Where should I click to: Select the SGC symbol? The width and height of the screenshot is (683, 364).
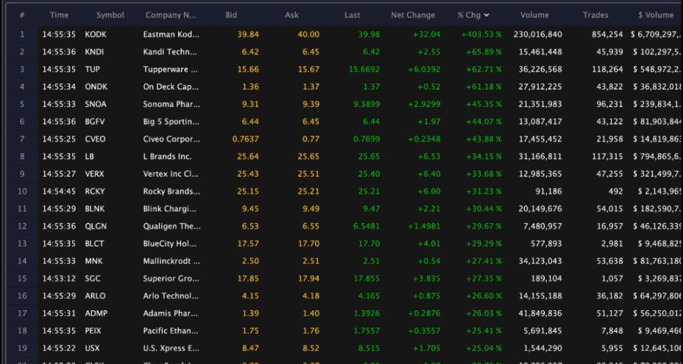(92, 278)
